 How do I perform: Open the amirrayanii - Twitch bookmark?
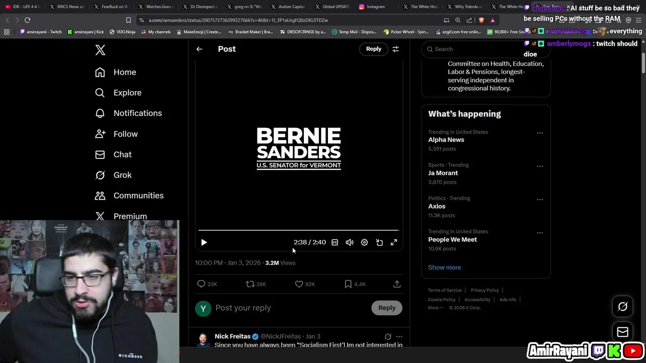[40, 32]
